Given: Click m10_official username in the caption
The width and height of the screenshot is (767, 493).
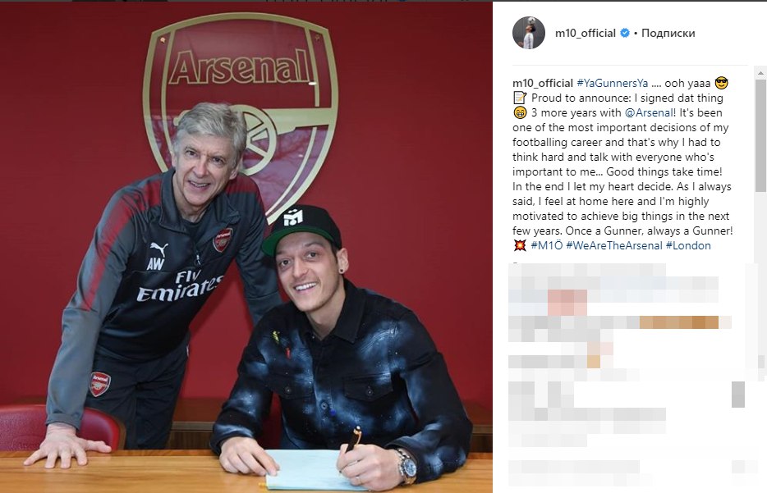Looking at the screenshot, I should coord(543,83).
